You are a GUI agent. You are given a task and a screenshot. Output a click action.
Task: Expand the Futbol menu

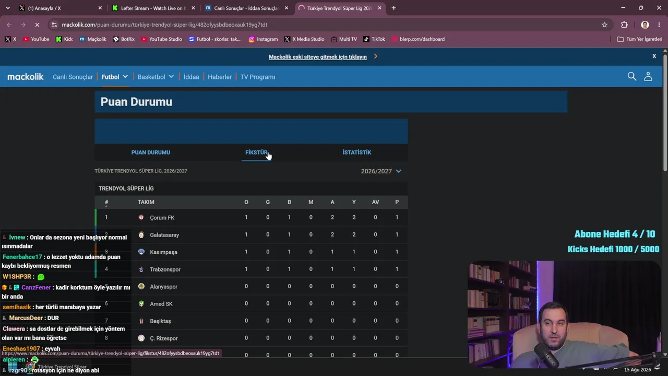[115, 77]
